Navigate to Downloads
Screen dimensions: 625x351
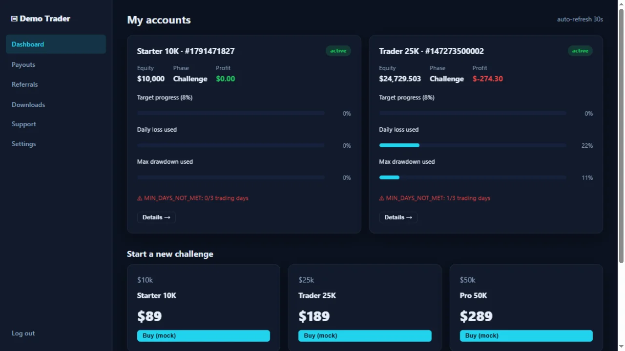[x=28, y=105]
